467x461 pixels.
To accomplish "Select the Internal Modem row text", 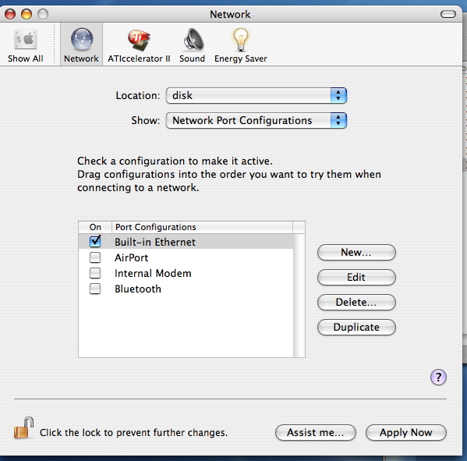I will [x=153, y=273].
